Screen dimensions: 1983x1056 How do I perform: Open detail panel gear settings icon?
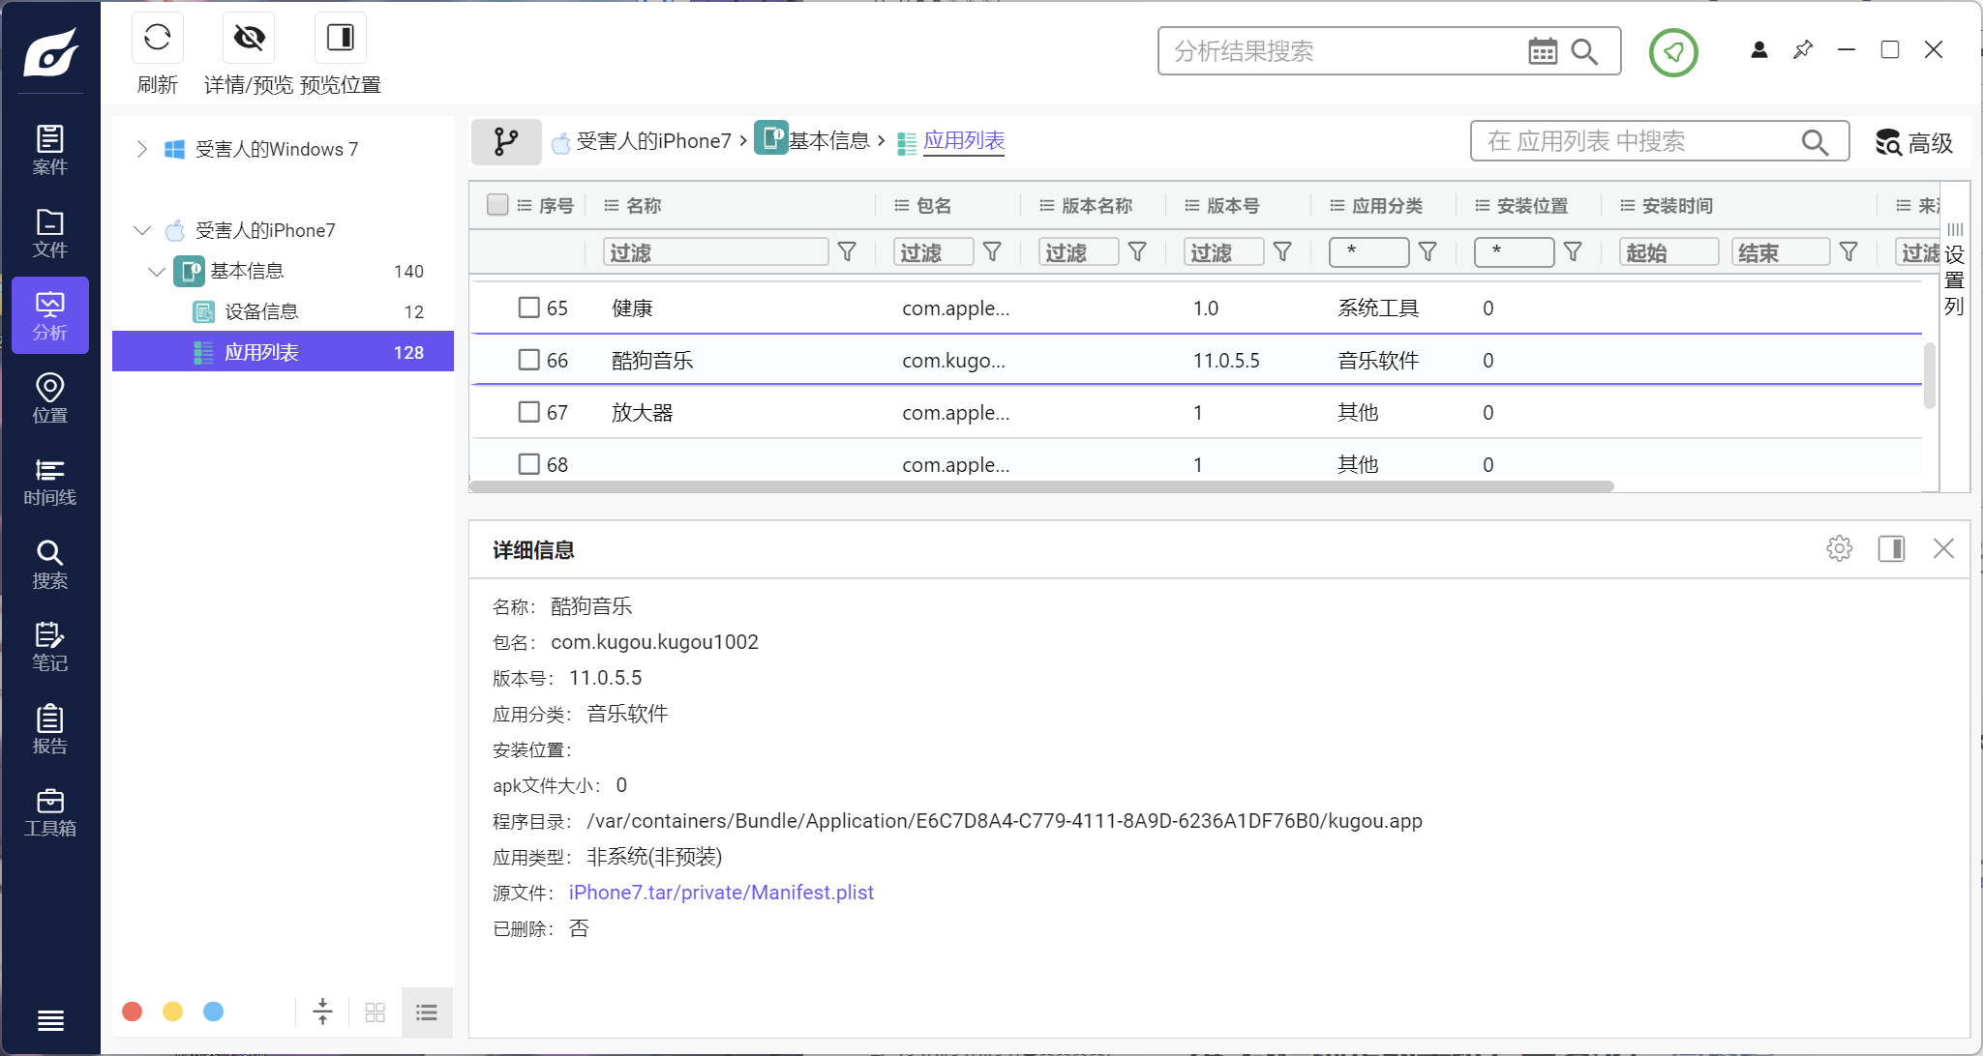pos(1839,549)
